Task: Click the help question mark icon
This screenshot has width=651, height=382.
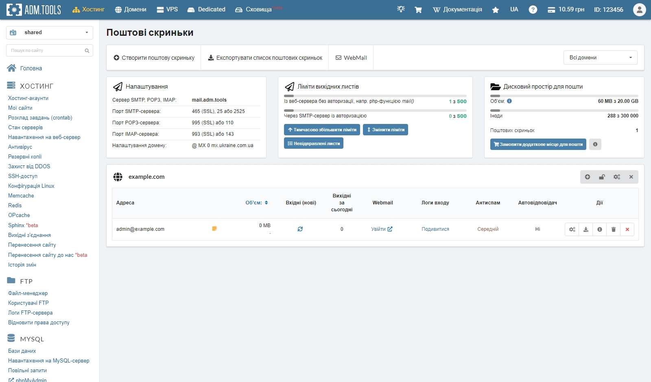Action: (533, 10)
